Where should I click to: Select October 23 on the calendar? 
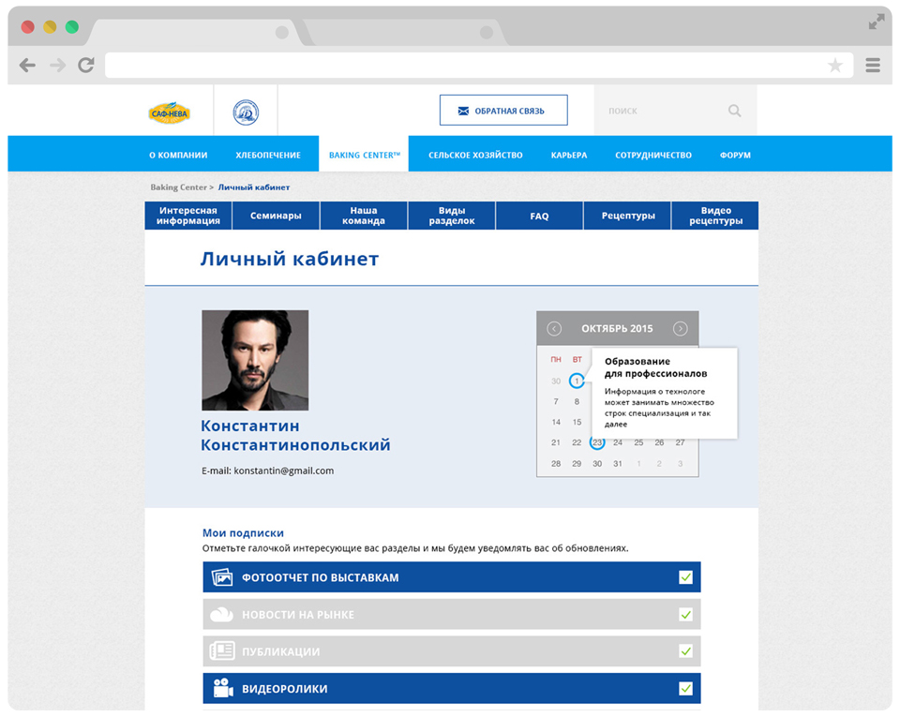(x=597, y=442)
